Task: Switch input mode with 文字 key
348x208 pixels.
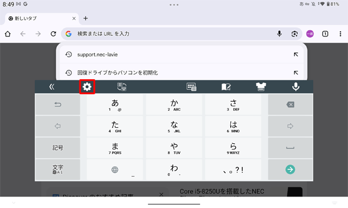Action: (x=57, y=169)
